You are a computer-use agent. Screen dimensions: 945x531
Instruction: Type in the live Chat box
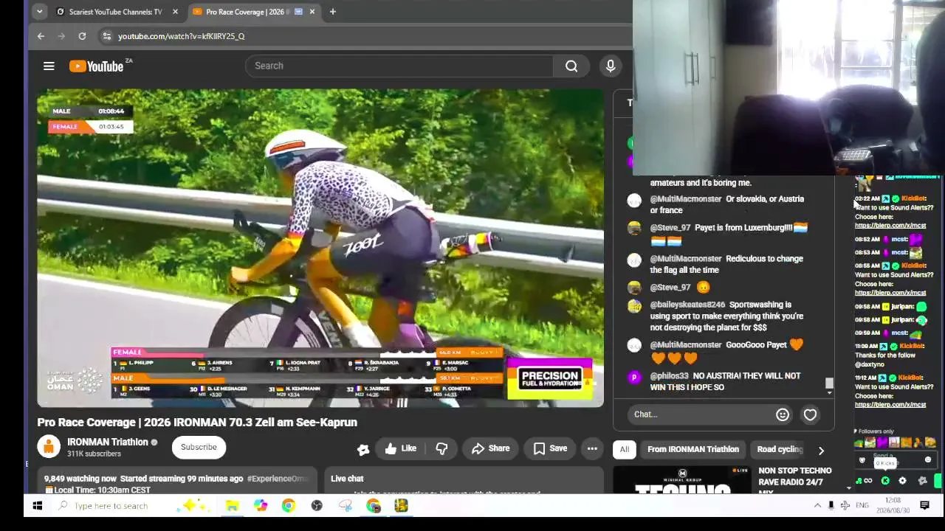pos(701,414)
